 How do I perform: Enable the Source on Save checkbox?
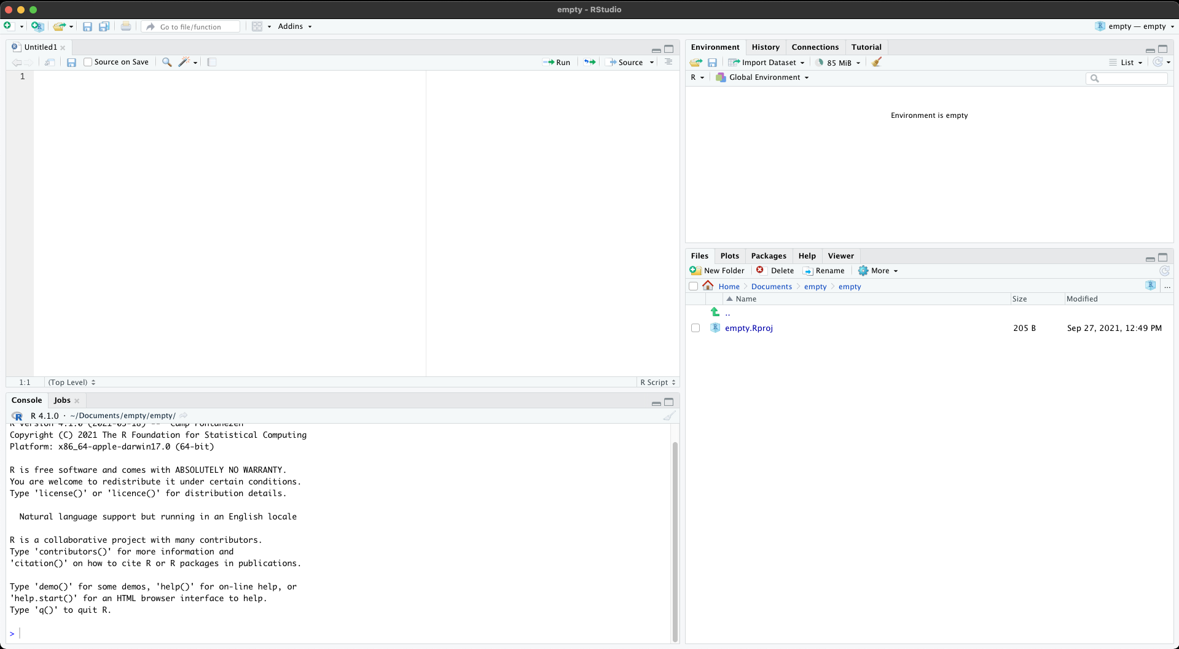click(88, 62)
